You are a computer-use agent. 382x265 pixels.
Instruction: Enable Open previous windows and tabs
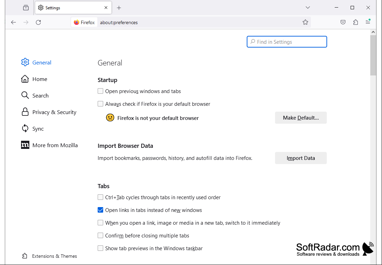pyautogui.click(x=100, y=91)
